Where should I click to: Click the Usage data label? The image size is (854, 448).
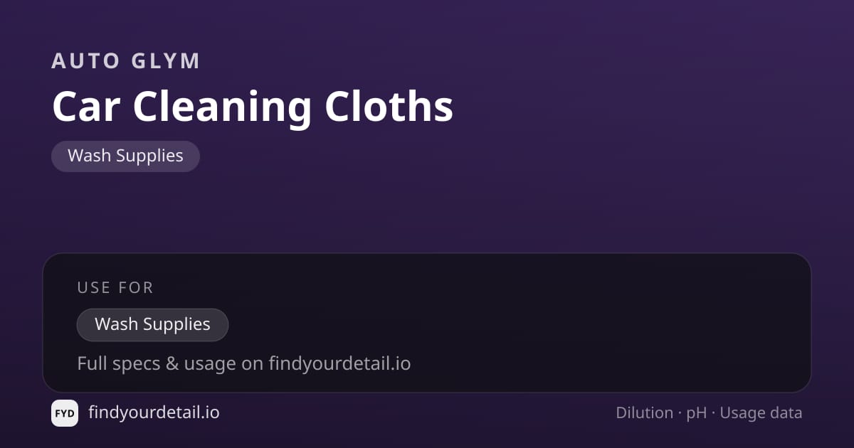click(761, 413)
